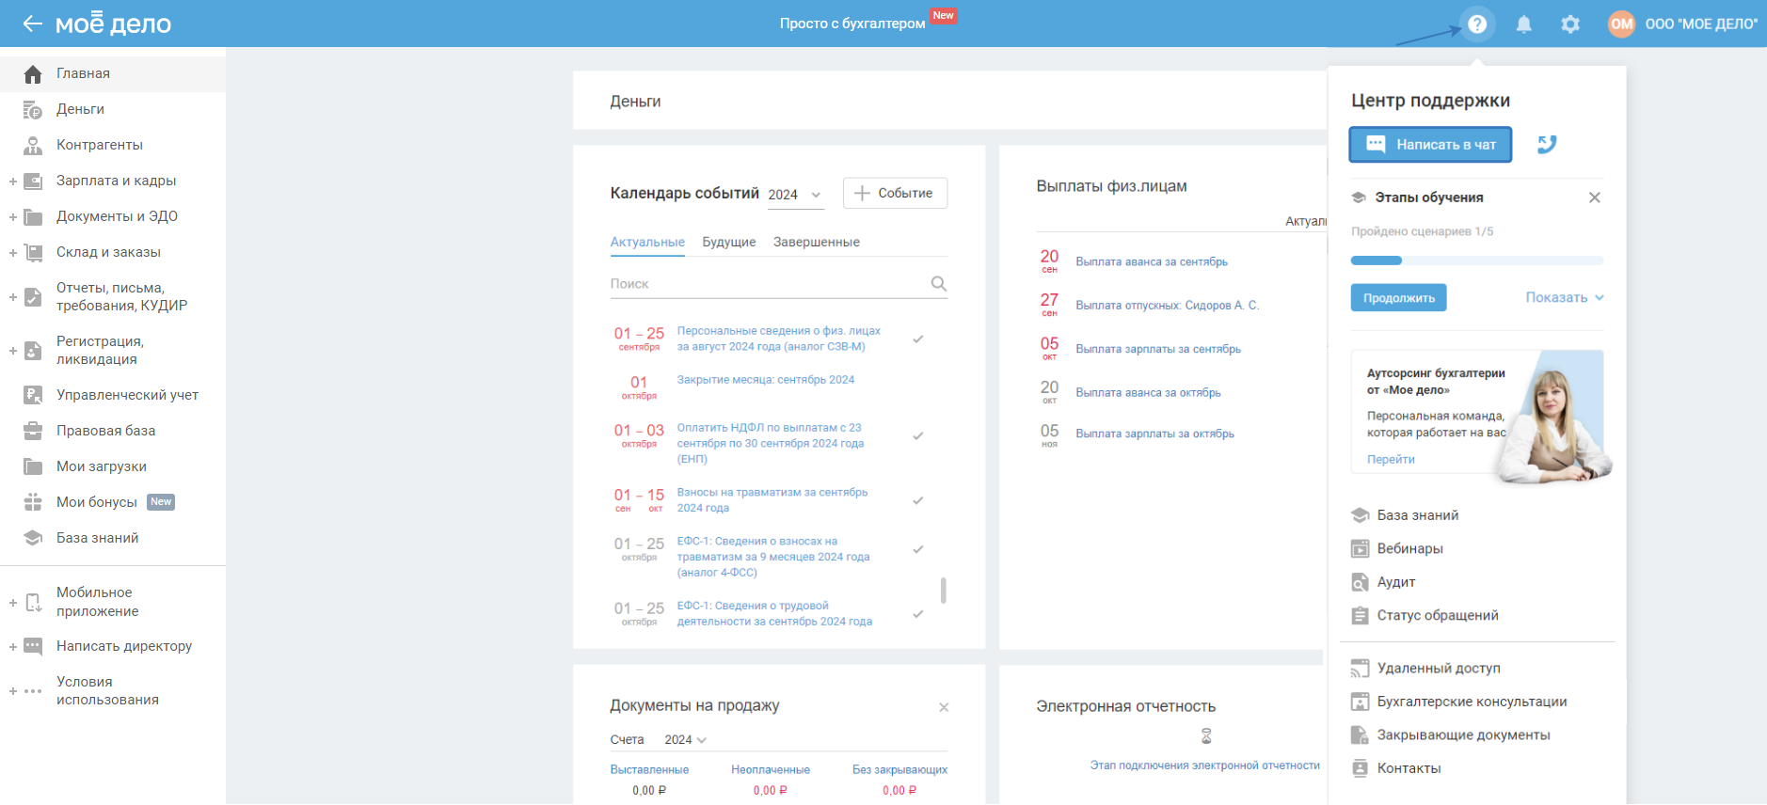
Task: Expand Отчеты, письма, требования submenu plus
Action: 13,297
